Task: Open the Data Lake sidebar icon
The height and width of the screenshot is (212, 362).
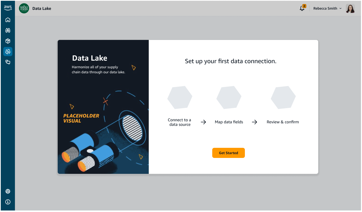Action: (8, 52)
